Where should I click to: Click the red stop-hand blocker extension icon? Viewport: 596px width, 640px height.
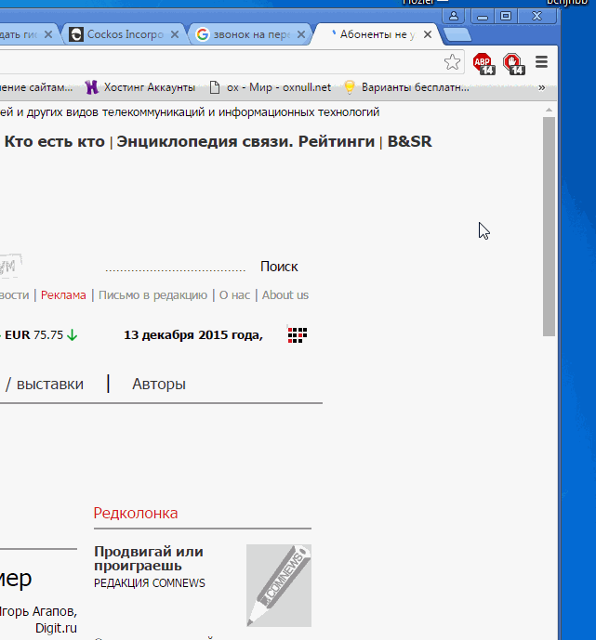point(514,63)
